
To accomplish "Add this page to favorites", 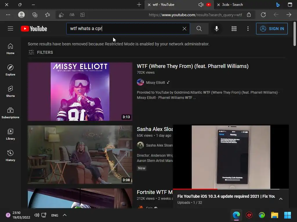I will coord(61,15).
